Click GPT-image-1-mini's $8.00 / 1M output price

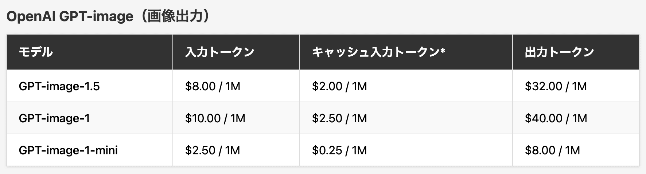(552, 150)
